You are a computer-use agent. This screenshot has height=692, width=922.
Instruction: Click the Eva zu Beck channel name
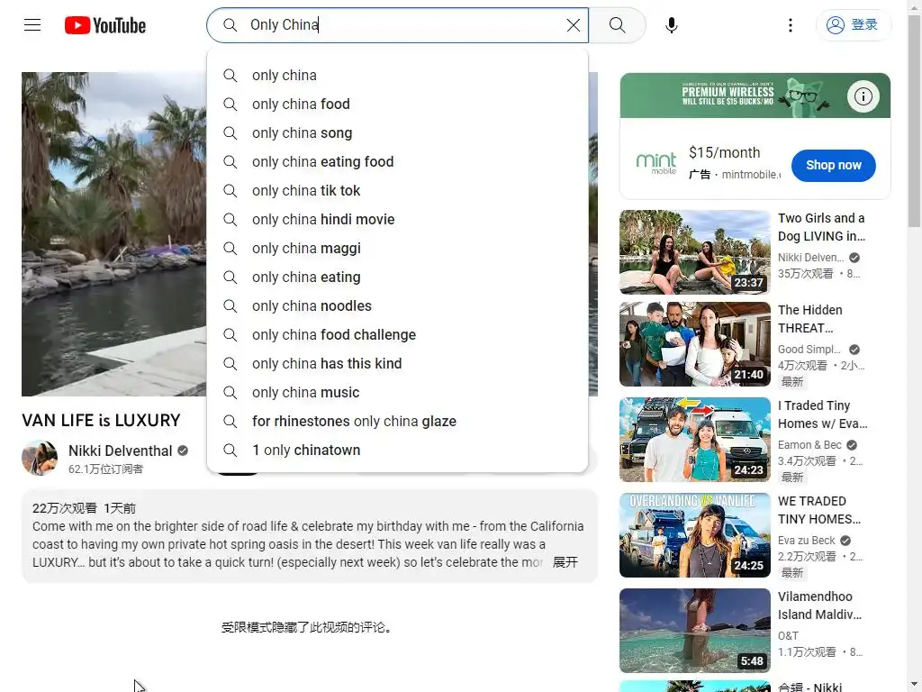point(806,541)
